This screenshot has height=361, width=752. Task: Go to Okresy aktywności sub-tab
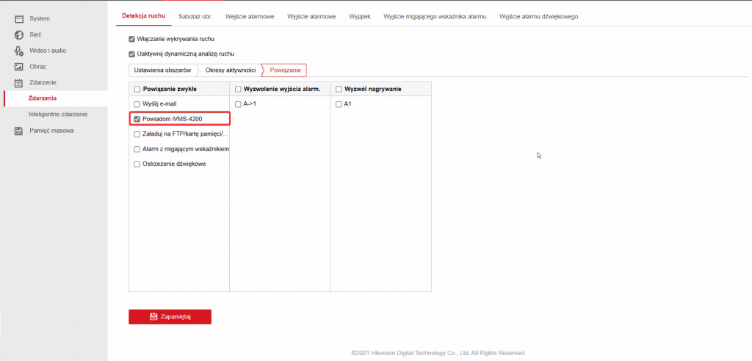tap(230, 70)
